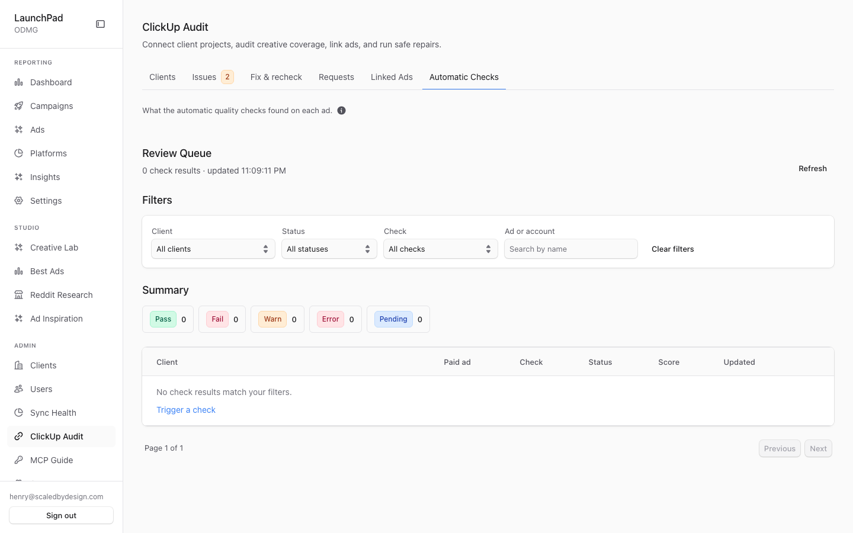Click the MCP Guide key icon
853x533 pixels.
point(19,460)
